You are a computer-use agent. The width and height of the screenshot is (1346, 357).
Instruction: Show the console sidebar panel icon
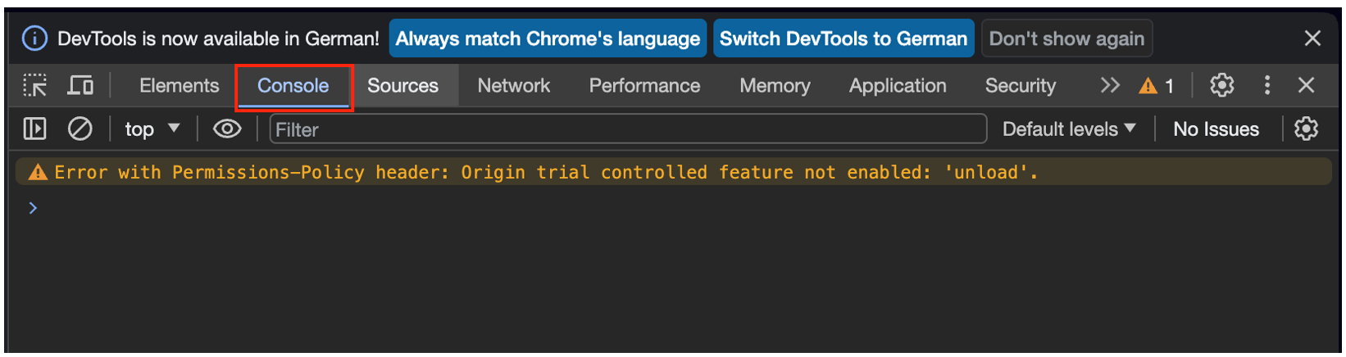click(x=34, y=129)
